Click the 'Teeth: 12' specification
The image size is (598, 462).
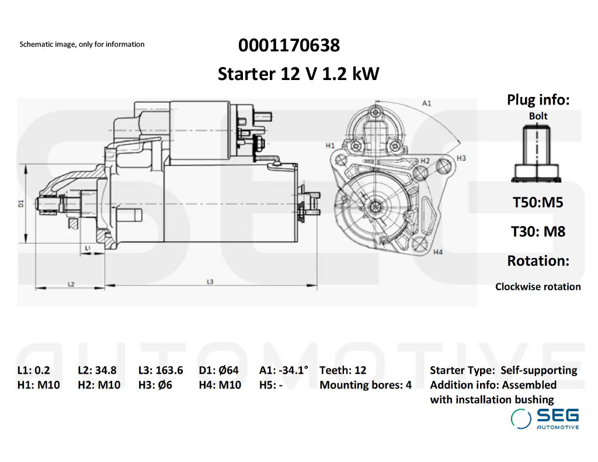click(343, 370)
